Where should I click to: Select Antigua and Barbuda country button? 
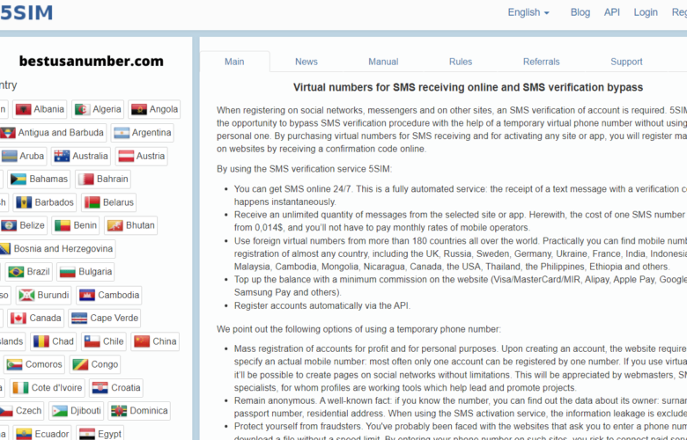(x=53, y=133)
